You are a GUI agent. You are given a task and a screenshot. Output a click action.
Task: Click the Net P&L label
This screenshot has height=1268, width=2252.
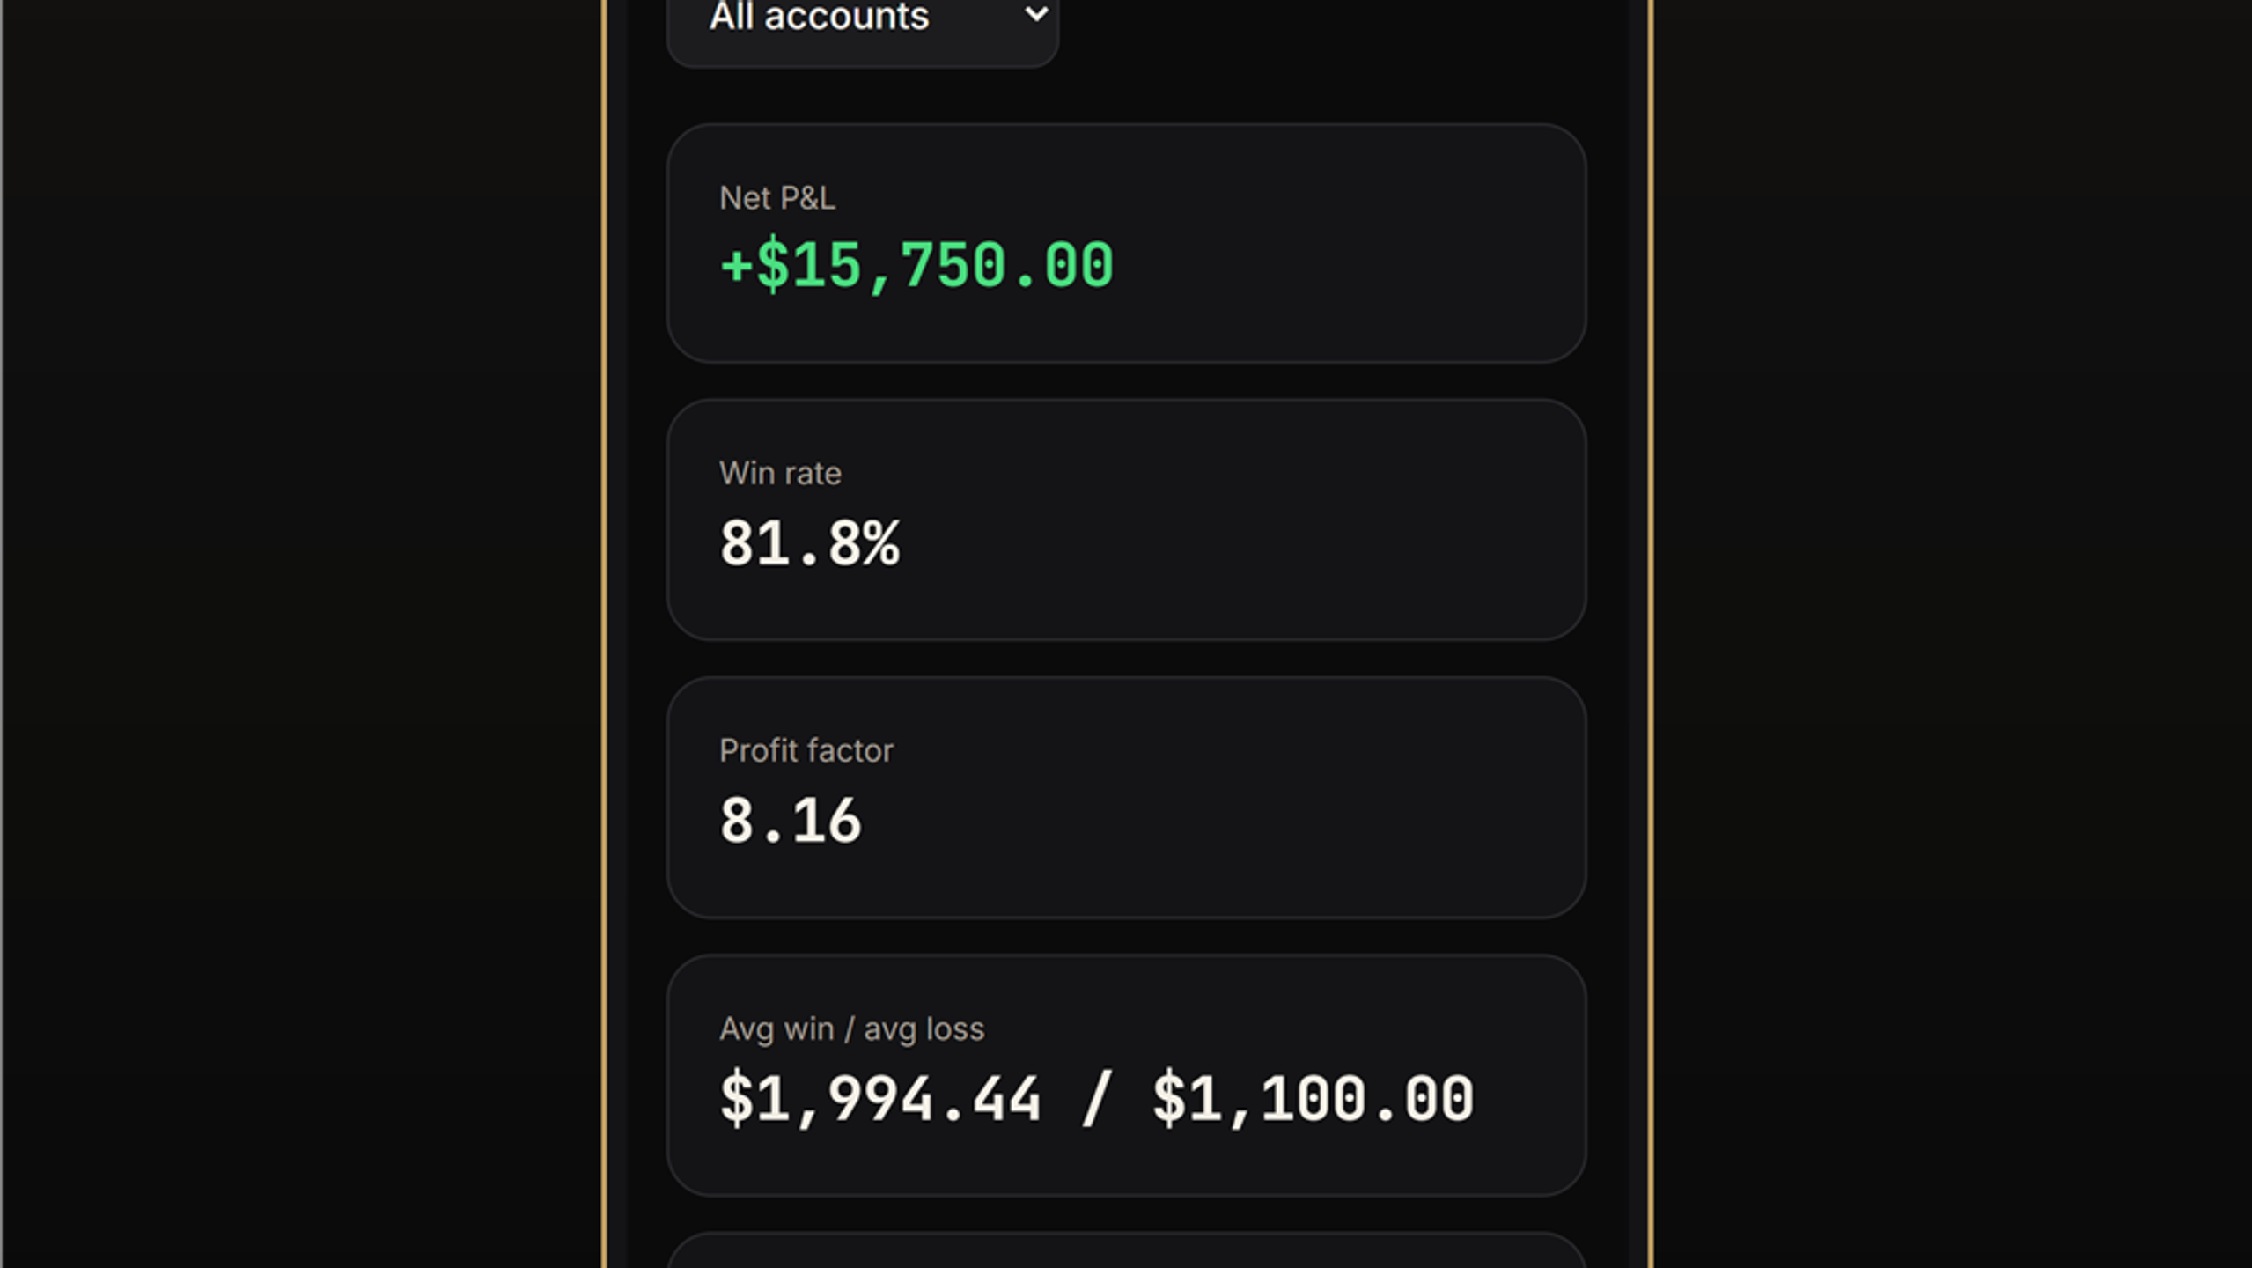[x=776, y=198]
